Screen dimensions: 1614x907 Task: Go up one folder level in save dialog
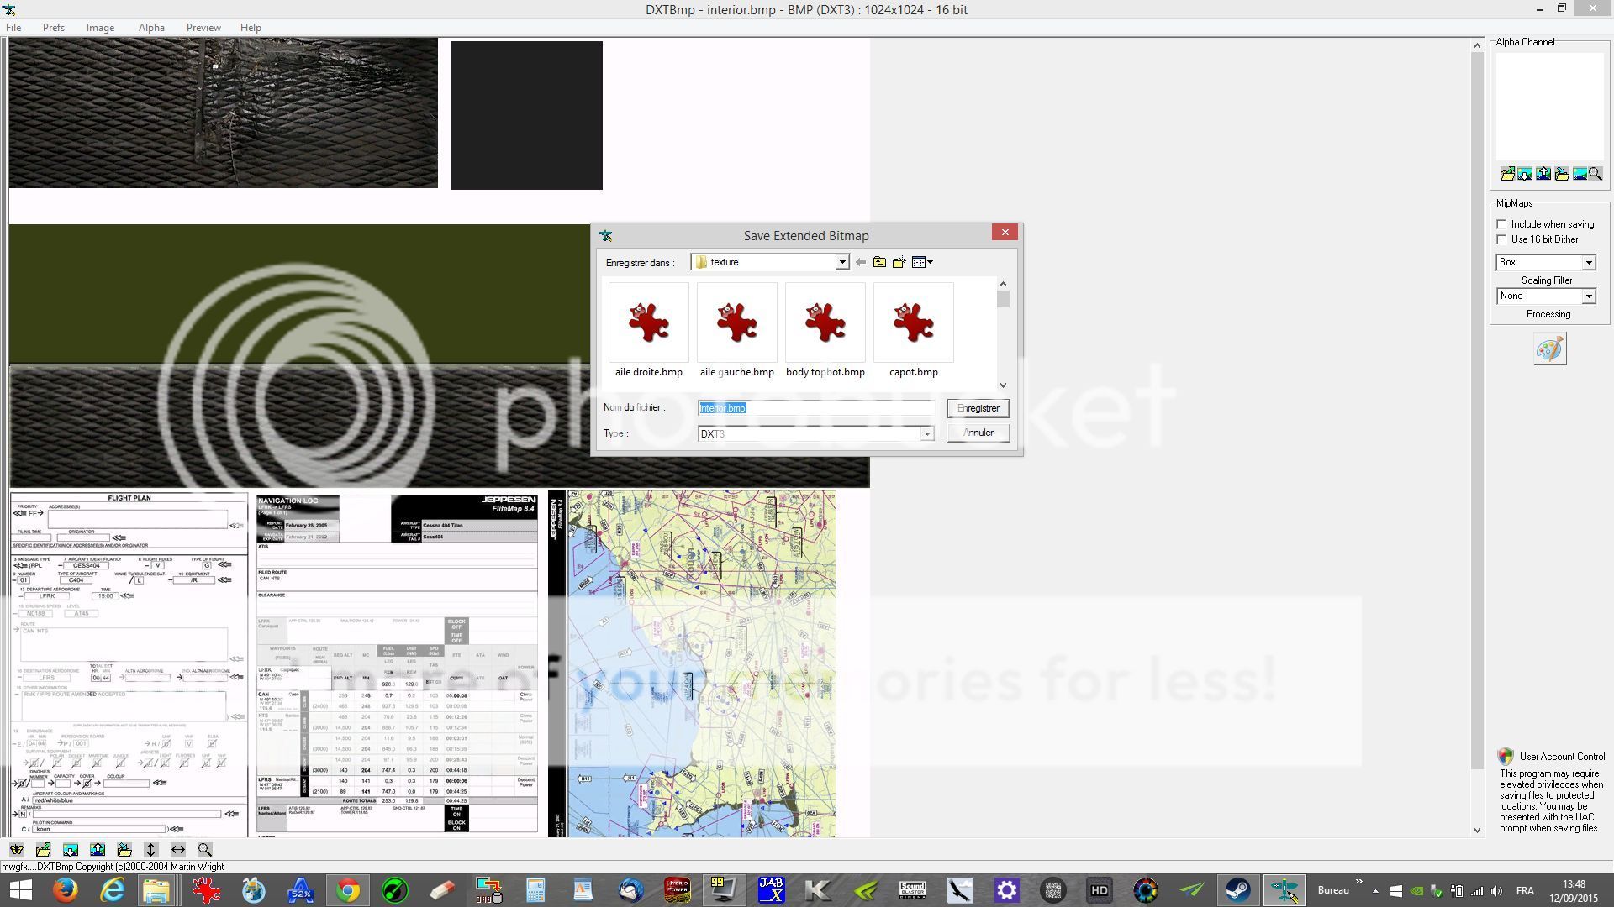point(879,263)
